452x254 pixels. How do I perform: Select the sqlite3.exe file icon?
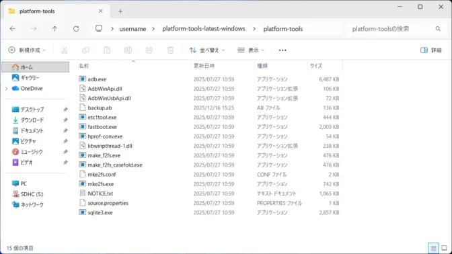click(83, 212)
